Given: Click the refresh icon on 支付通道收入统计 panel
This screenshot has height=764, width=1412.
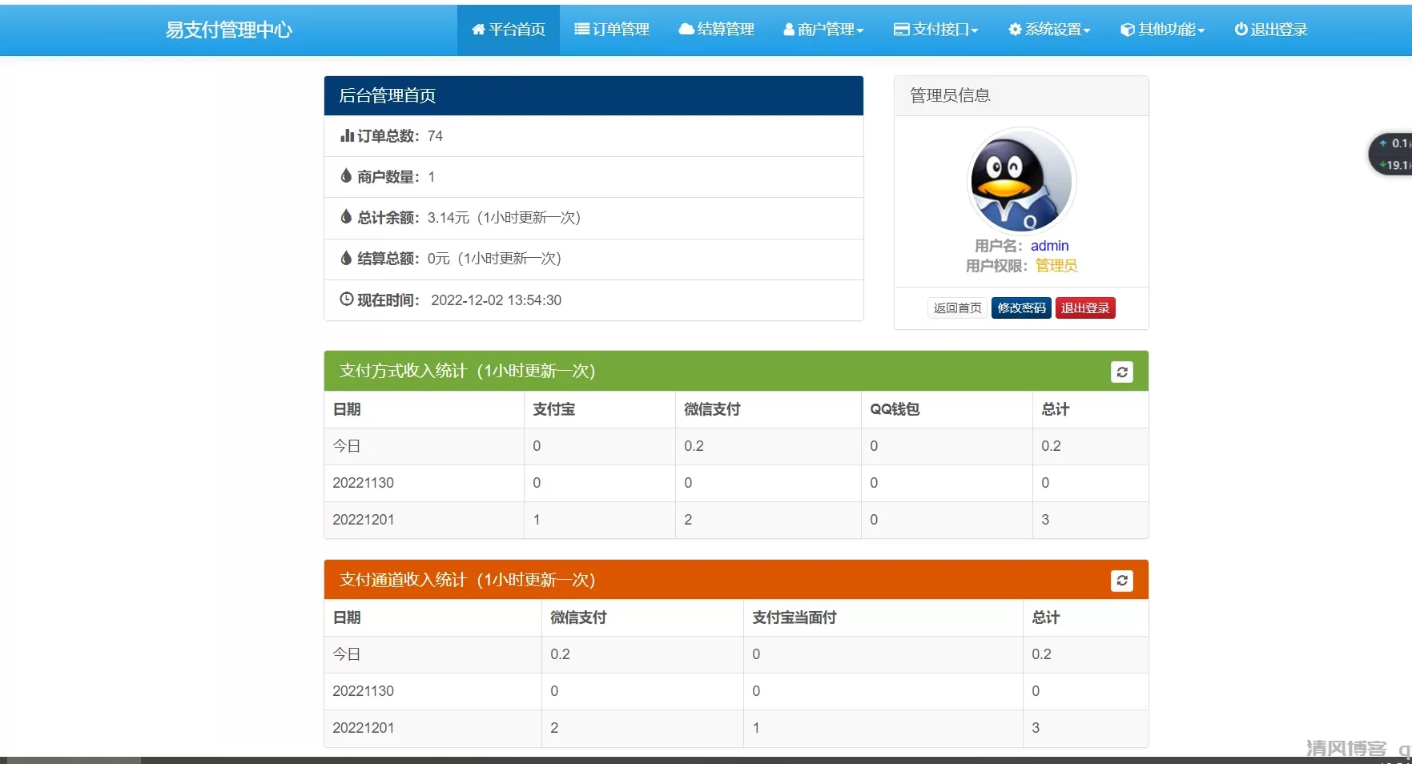Looking at the screenshot, I should pos(1121,581).
